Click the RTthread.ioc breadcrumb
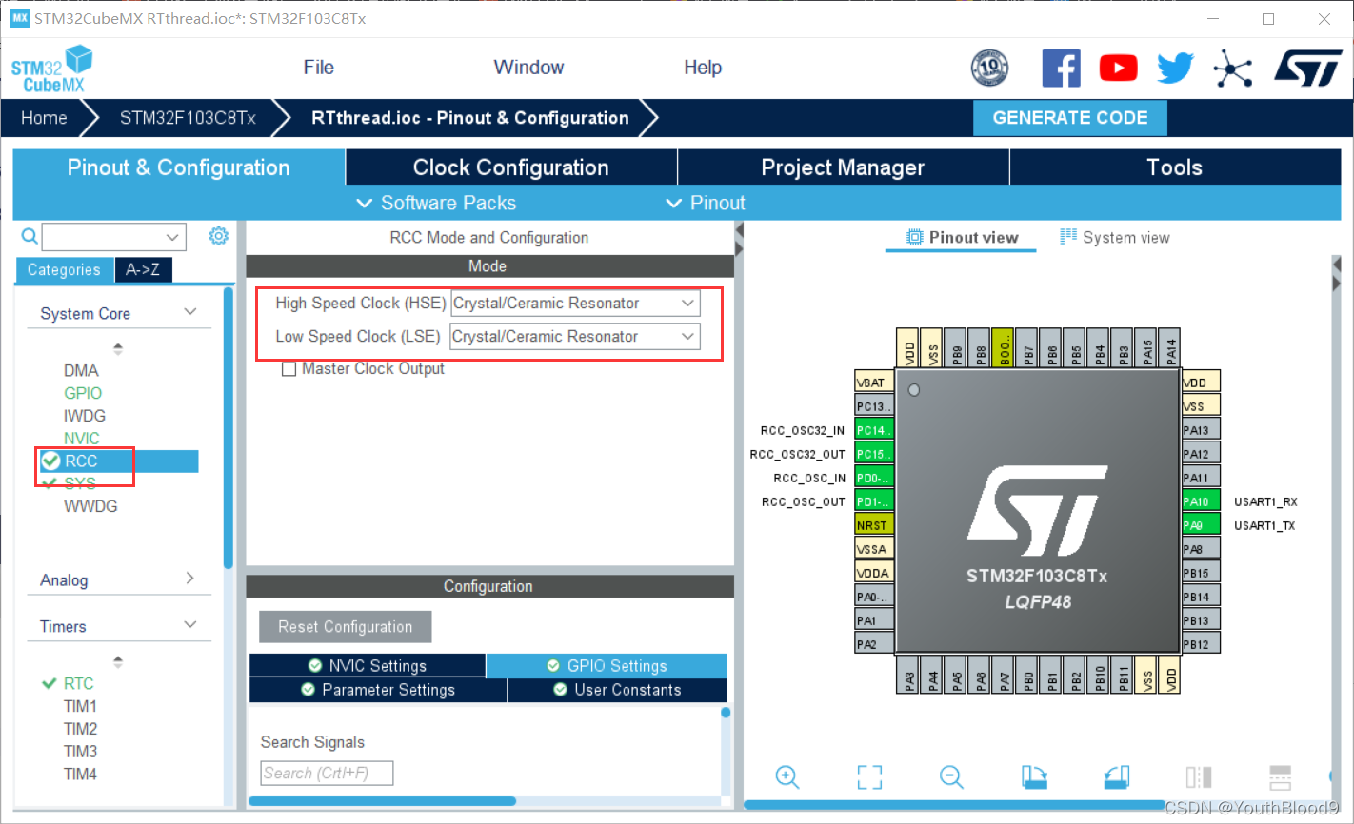 click(x=470, y=118)
